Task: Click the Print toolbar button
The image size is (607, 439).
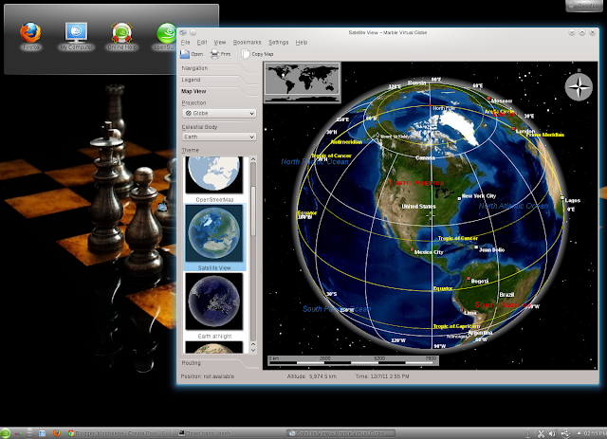Action: pos(221,54)
